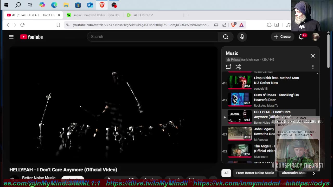Click the YouTube search field

[152, 37]
